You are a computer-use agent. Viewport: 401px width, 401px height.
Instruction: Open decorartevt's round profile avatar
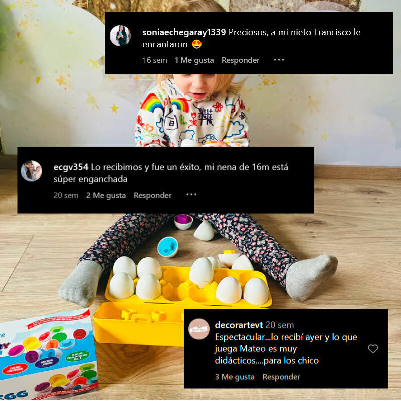tap(198, 329)
